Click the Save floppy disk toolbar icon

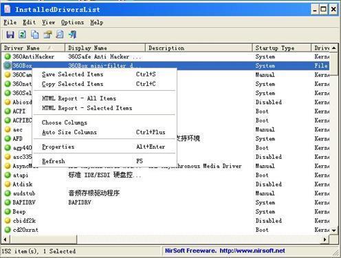10,34
